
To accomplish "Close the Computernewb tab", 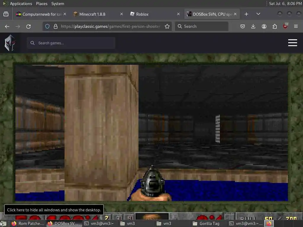I will coord(65,14).
